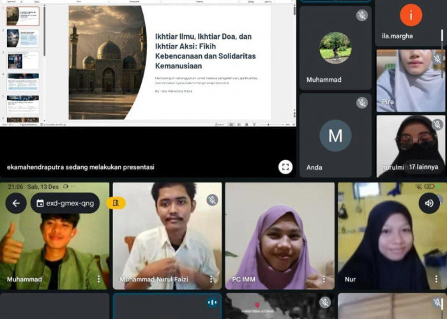
Task: Switch to Reading view icon
Action: pos(246,124)
